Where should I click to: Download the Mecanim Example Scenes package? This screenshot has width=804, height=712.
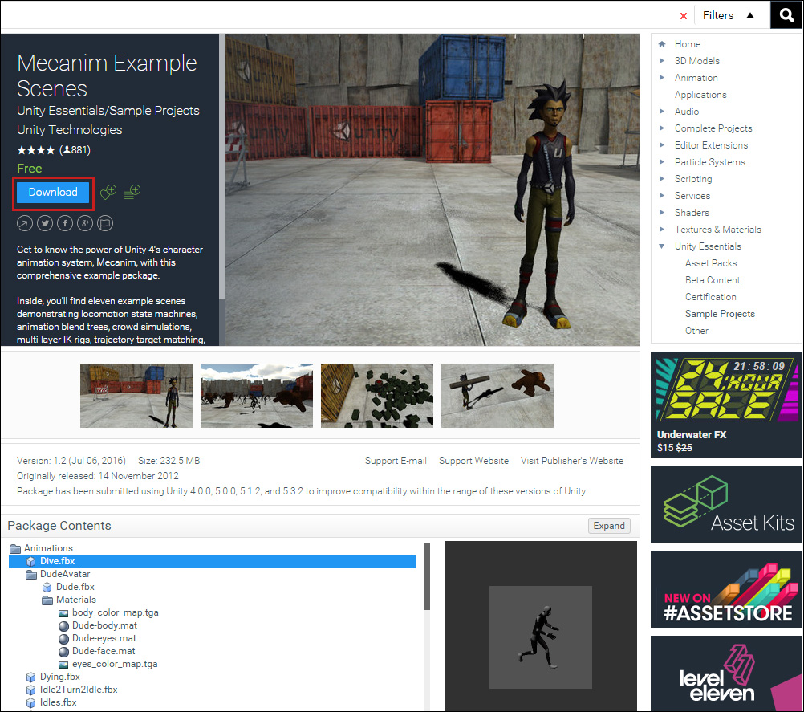click(52, 193)
